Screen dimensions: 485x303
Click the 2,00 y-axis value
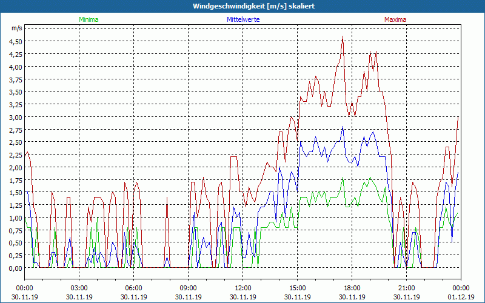[x=17, y=168]
